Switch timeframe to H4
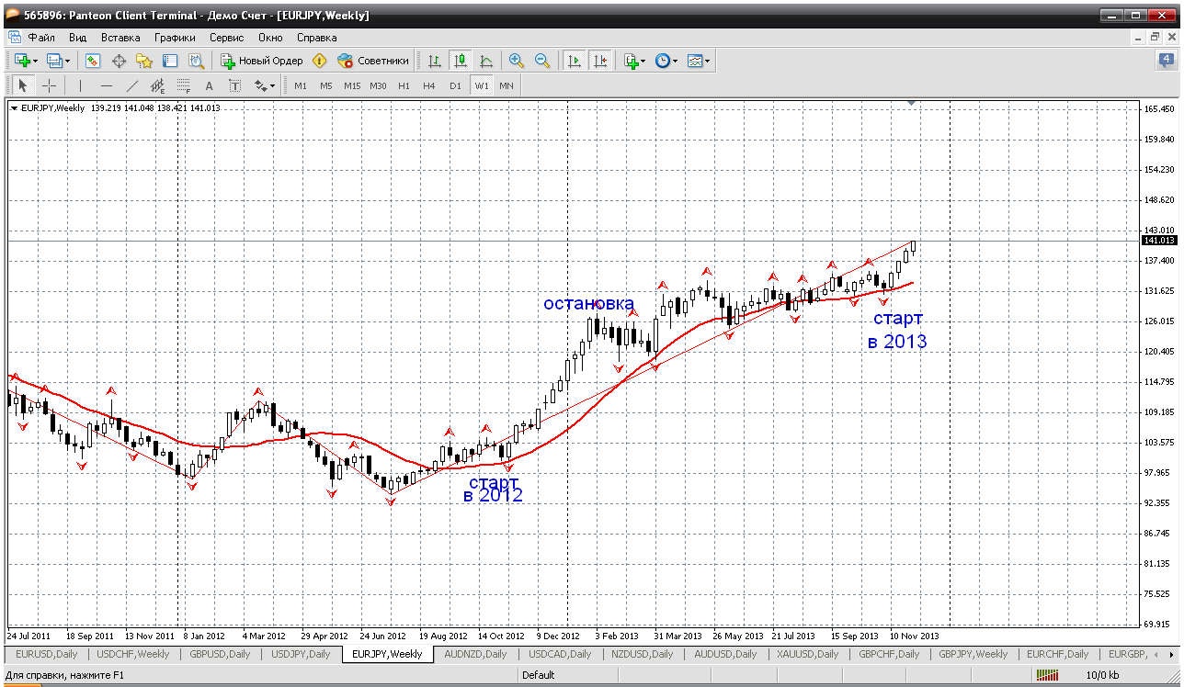This screenshot has width=1184, height=687. pyautogui.click(x=429, y=85)
